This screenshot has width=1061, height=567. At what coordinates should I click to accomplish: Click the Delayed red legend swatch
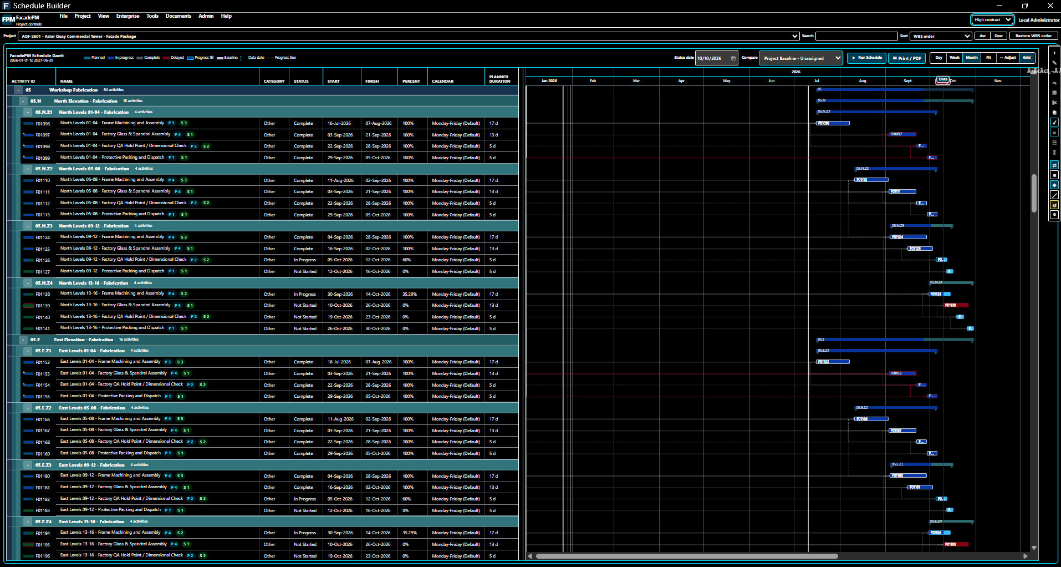[x=166, y=58]
